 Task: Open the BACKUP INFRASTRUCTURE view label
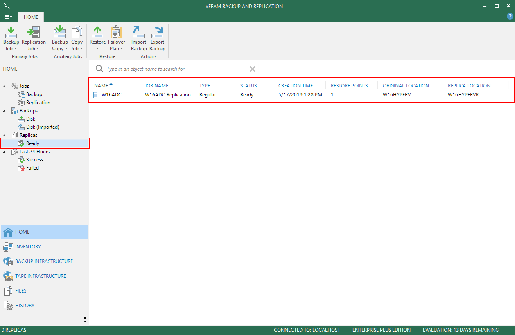click(x=44, y=261)
